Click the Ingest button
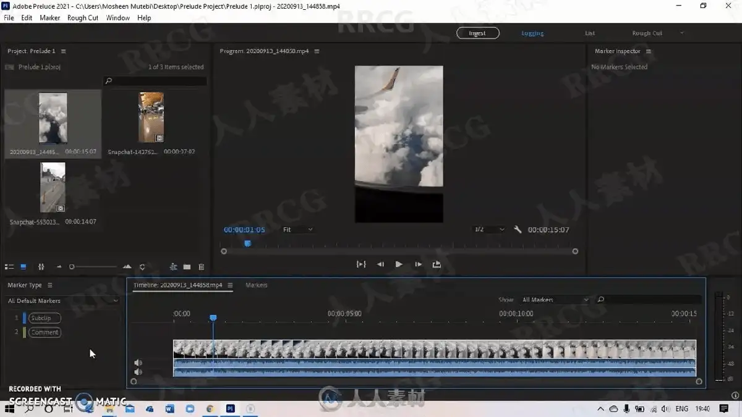742x417 pixels. (477, 33)
